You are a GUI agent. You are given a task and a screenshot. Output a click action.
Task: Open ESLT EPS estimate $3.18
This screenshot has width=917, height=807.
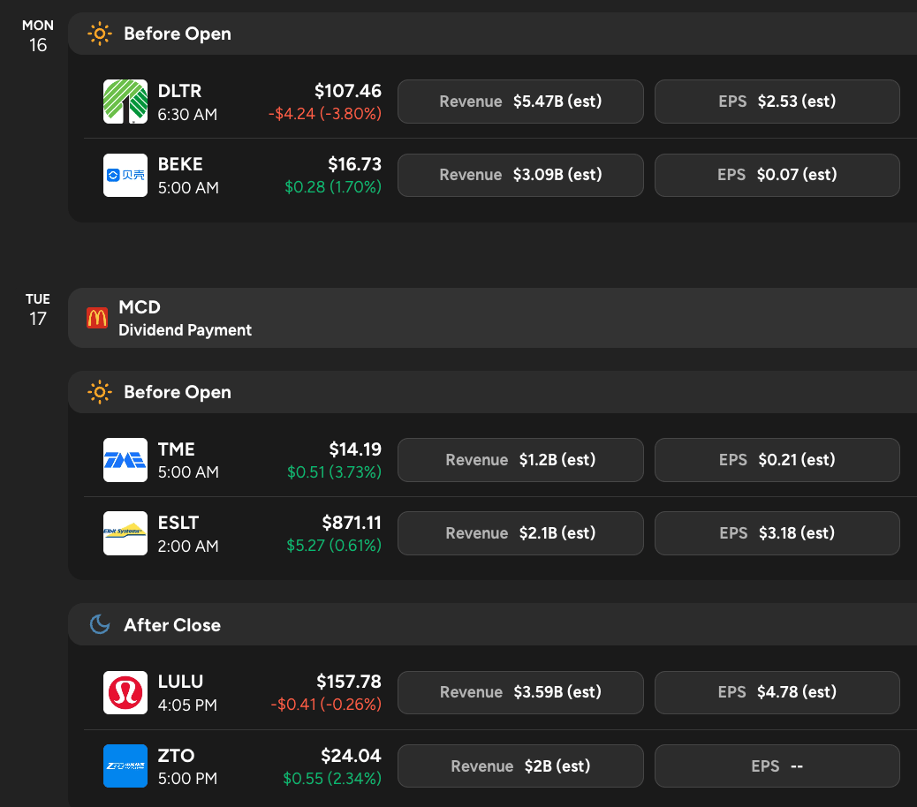tap(777, 533)
